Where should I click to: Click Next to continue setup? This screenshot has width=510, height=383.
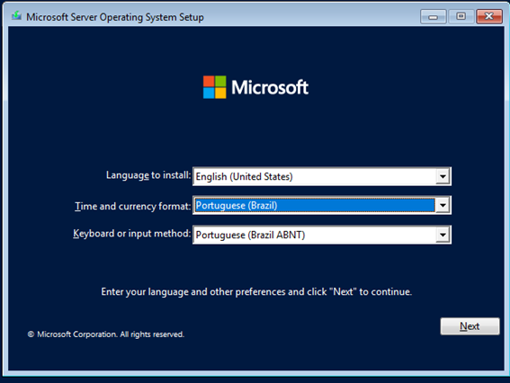[x=470, y=326]
